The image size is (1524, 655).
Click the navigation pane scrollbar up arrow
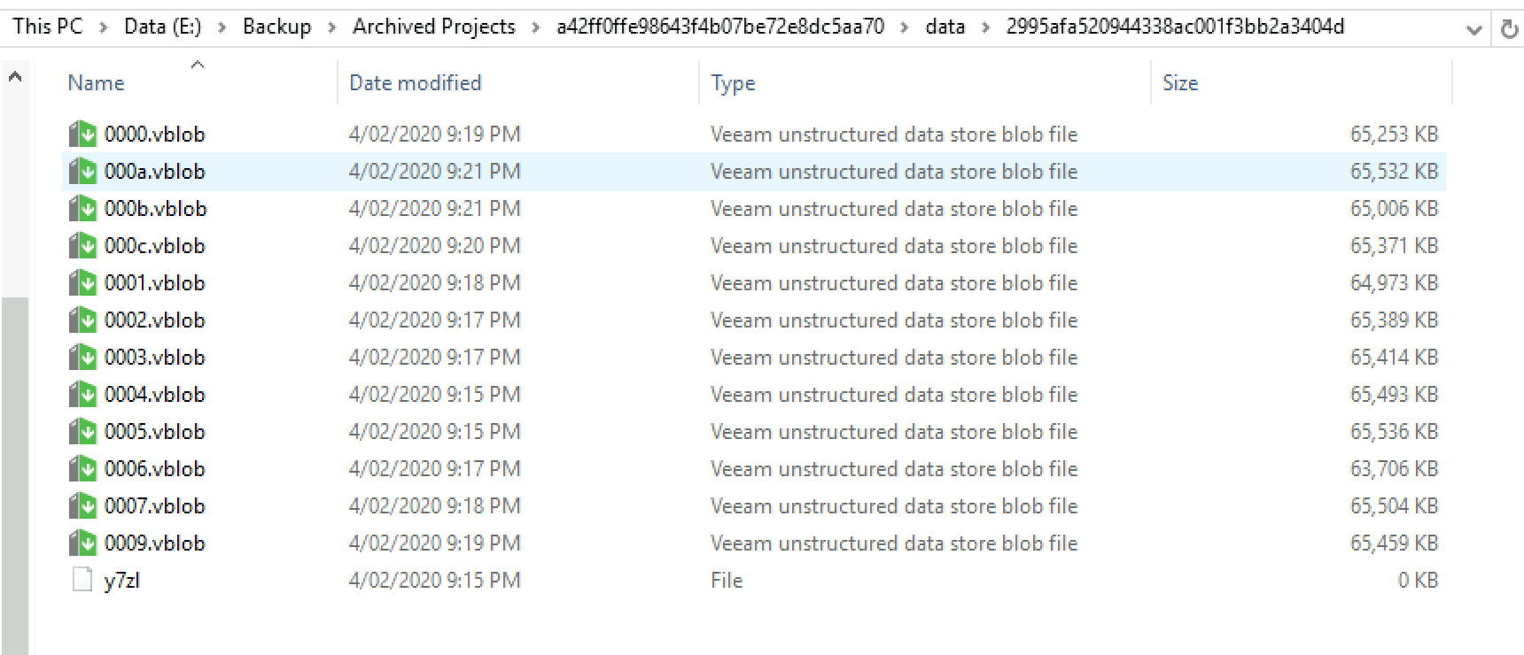(15, 78)
